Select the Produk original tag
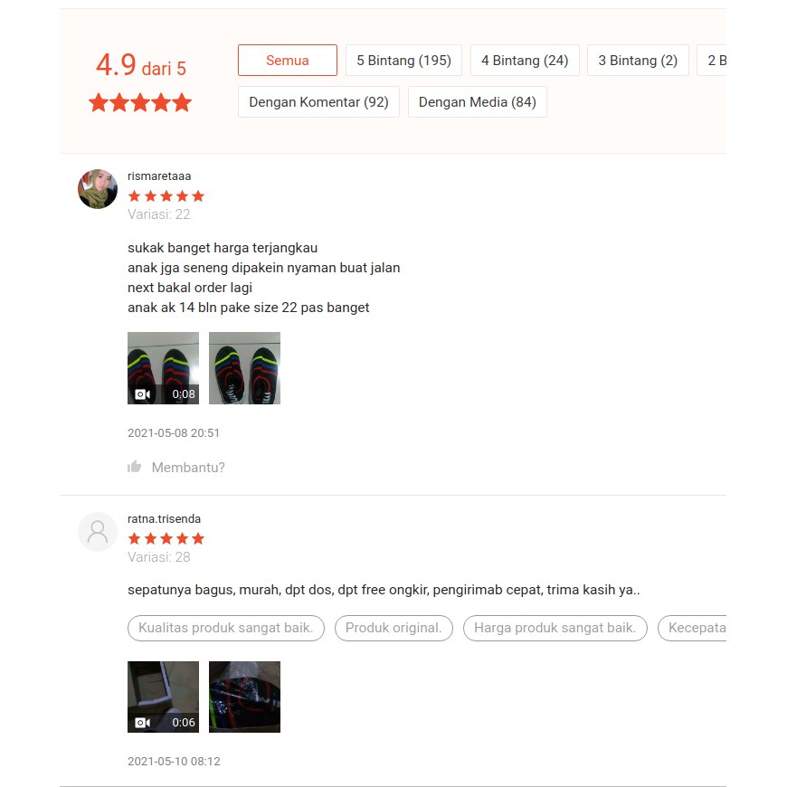 [x=393, y=628]
